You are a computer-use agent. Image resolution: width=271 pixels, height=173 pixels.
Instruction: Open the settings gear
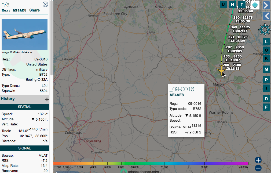pos(265,30)
